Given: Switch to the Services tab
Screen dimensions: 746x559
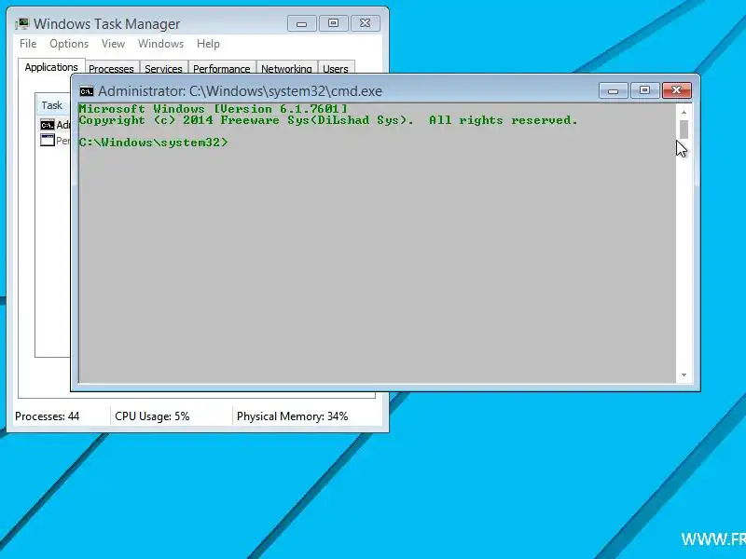Looking at the screenshot, I should click(163, 68).
